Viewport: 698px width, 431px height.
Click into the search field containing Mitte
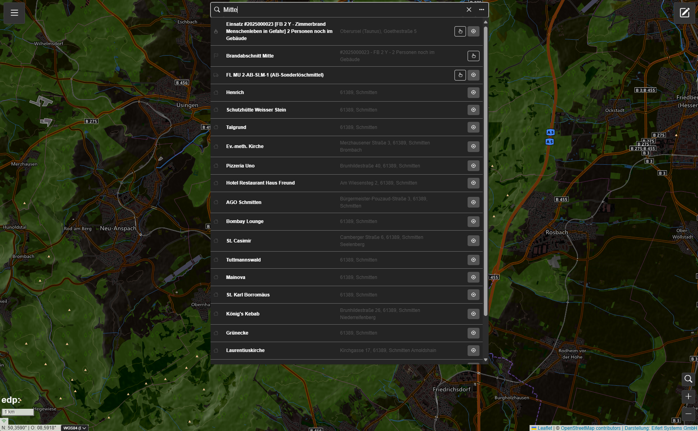(x=342, y=10)
